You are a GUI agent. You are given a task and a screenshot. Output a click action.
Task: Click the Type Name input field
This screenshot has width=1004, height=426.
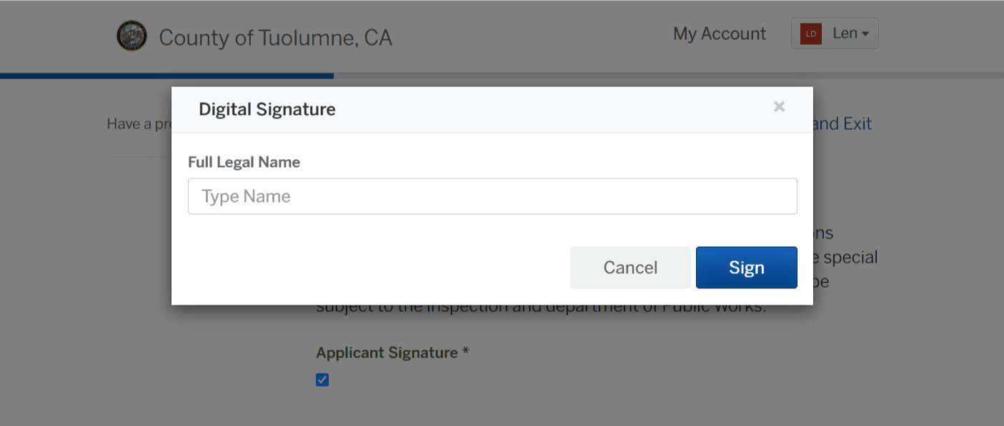492,196
